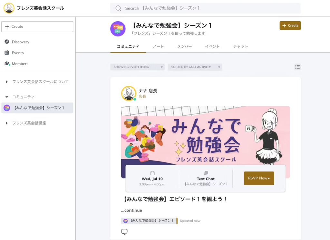Open the Events calendar icon
330x240 pixels.
click(7, 53)
